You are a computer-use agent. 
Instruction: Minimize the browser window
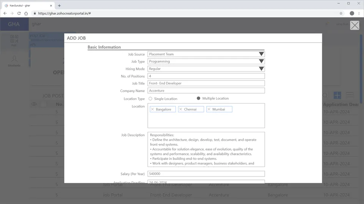click(339, 3)
